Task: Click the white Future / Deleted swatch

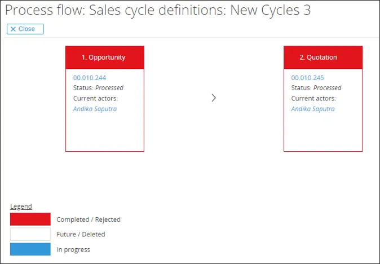Action: [30, 234]
